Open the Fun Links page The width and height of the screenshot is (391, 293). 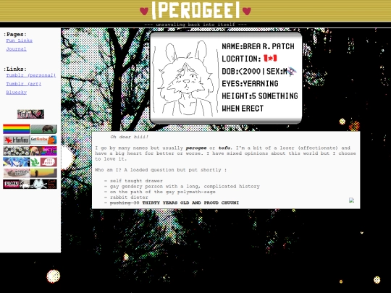pos(20,41)
